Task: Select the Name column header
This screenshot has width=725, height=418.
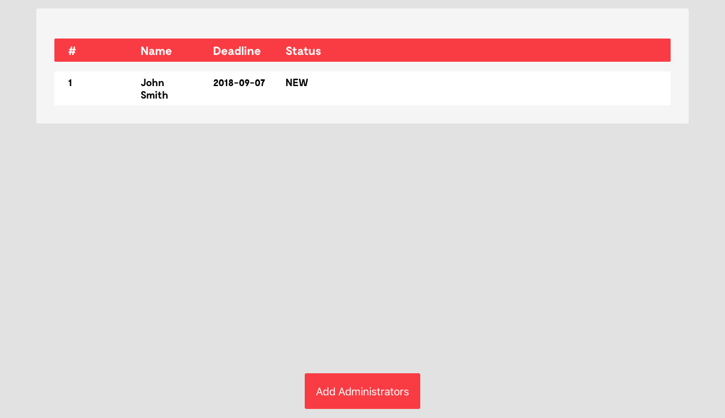Action: 156,51
